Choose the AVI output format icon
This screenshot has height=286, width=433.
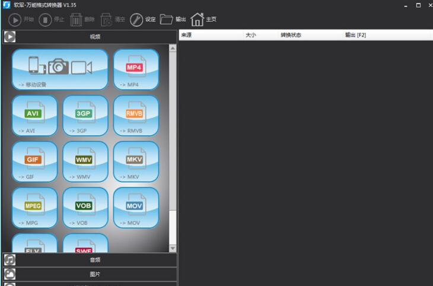click(34, 115)
